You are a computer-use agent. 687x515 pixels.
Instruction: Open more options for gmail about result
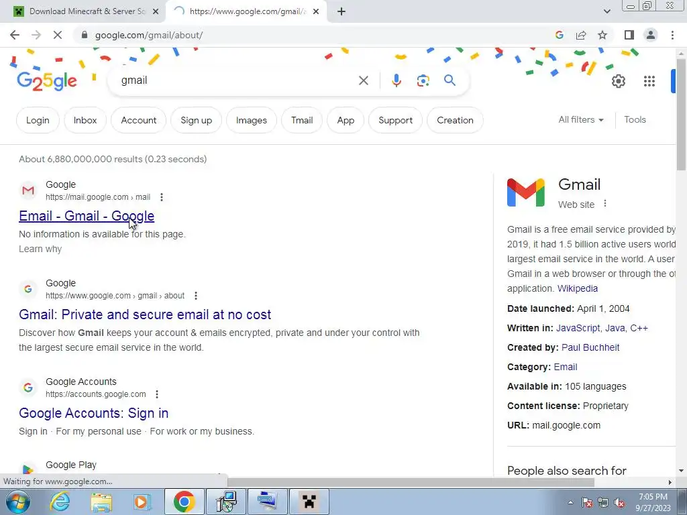[196, 296]
